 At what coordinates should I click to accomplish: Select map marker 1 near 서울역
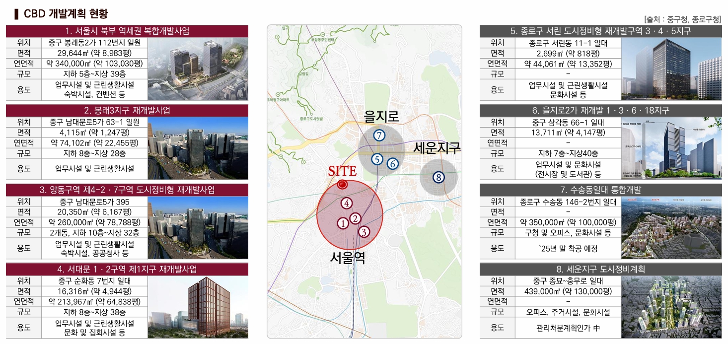point(342,223)
